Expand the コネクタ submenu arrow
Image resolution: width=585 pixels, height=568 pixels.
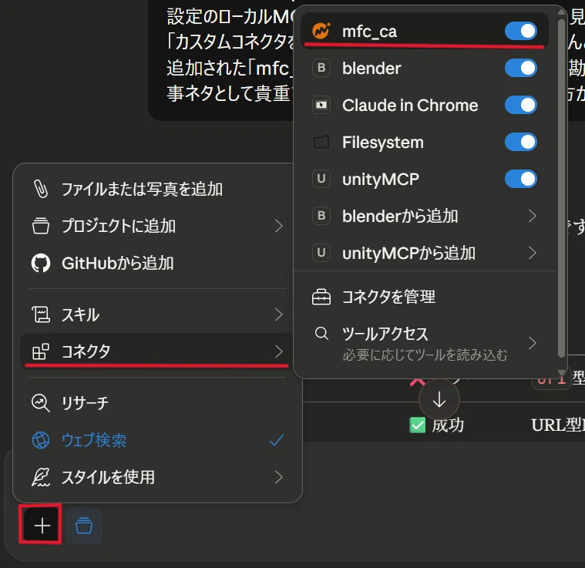tap(279, 351)
